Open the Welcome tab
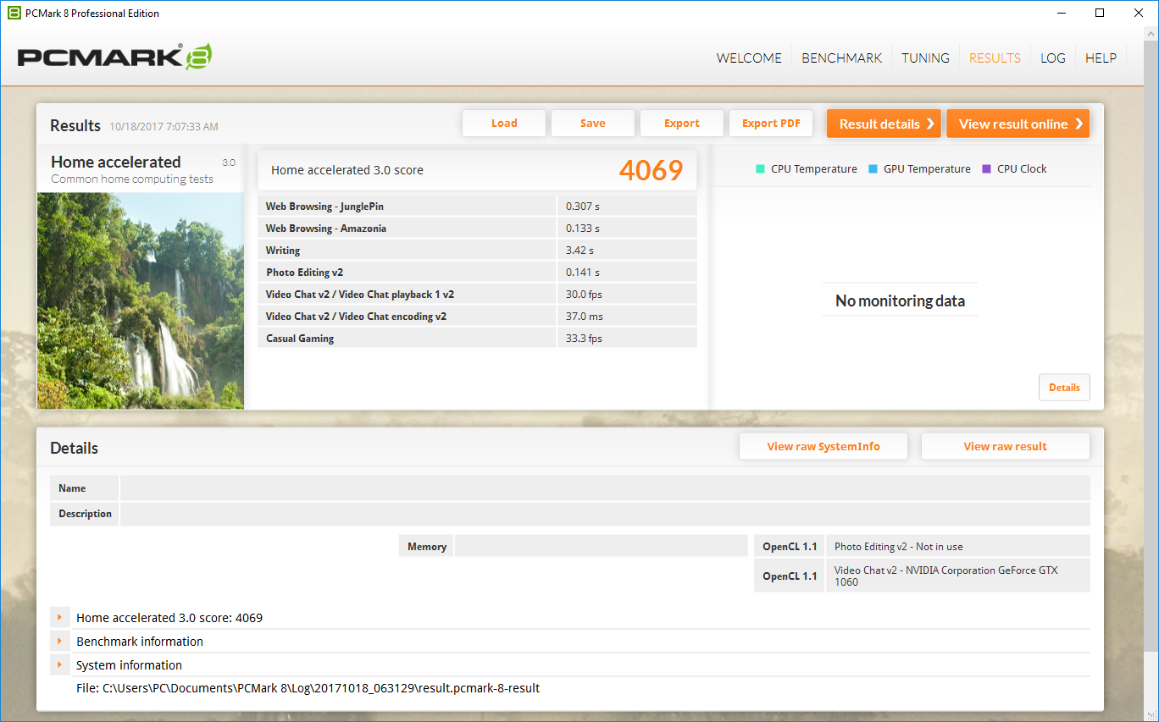The image size is (1159, 722). 749,58
